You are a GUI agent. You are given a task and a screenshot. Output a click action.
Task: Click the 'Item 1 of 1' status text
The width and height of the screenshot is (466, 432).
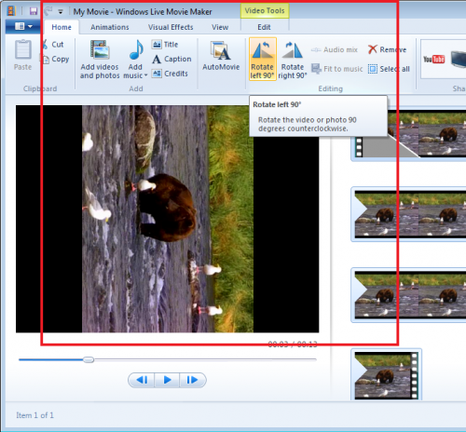pyautogui.click(x=34, y=415)
